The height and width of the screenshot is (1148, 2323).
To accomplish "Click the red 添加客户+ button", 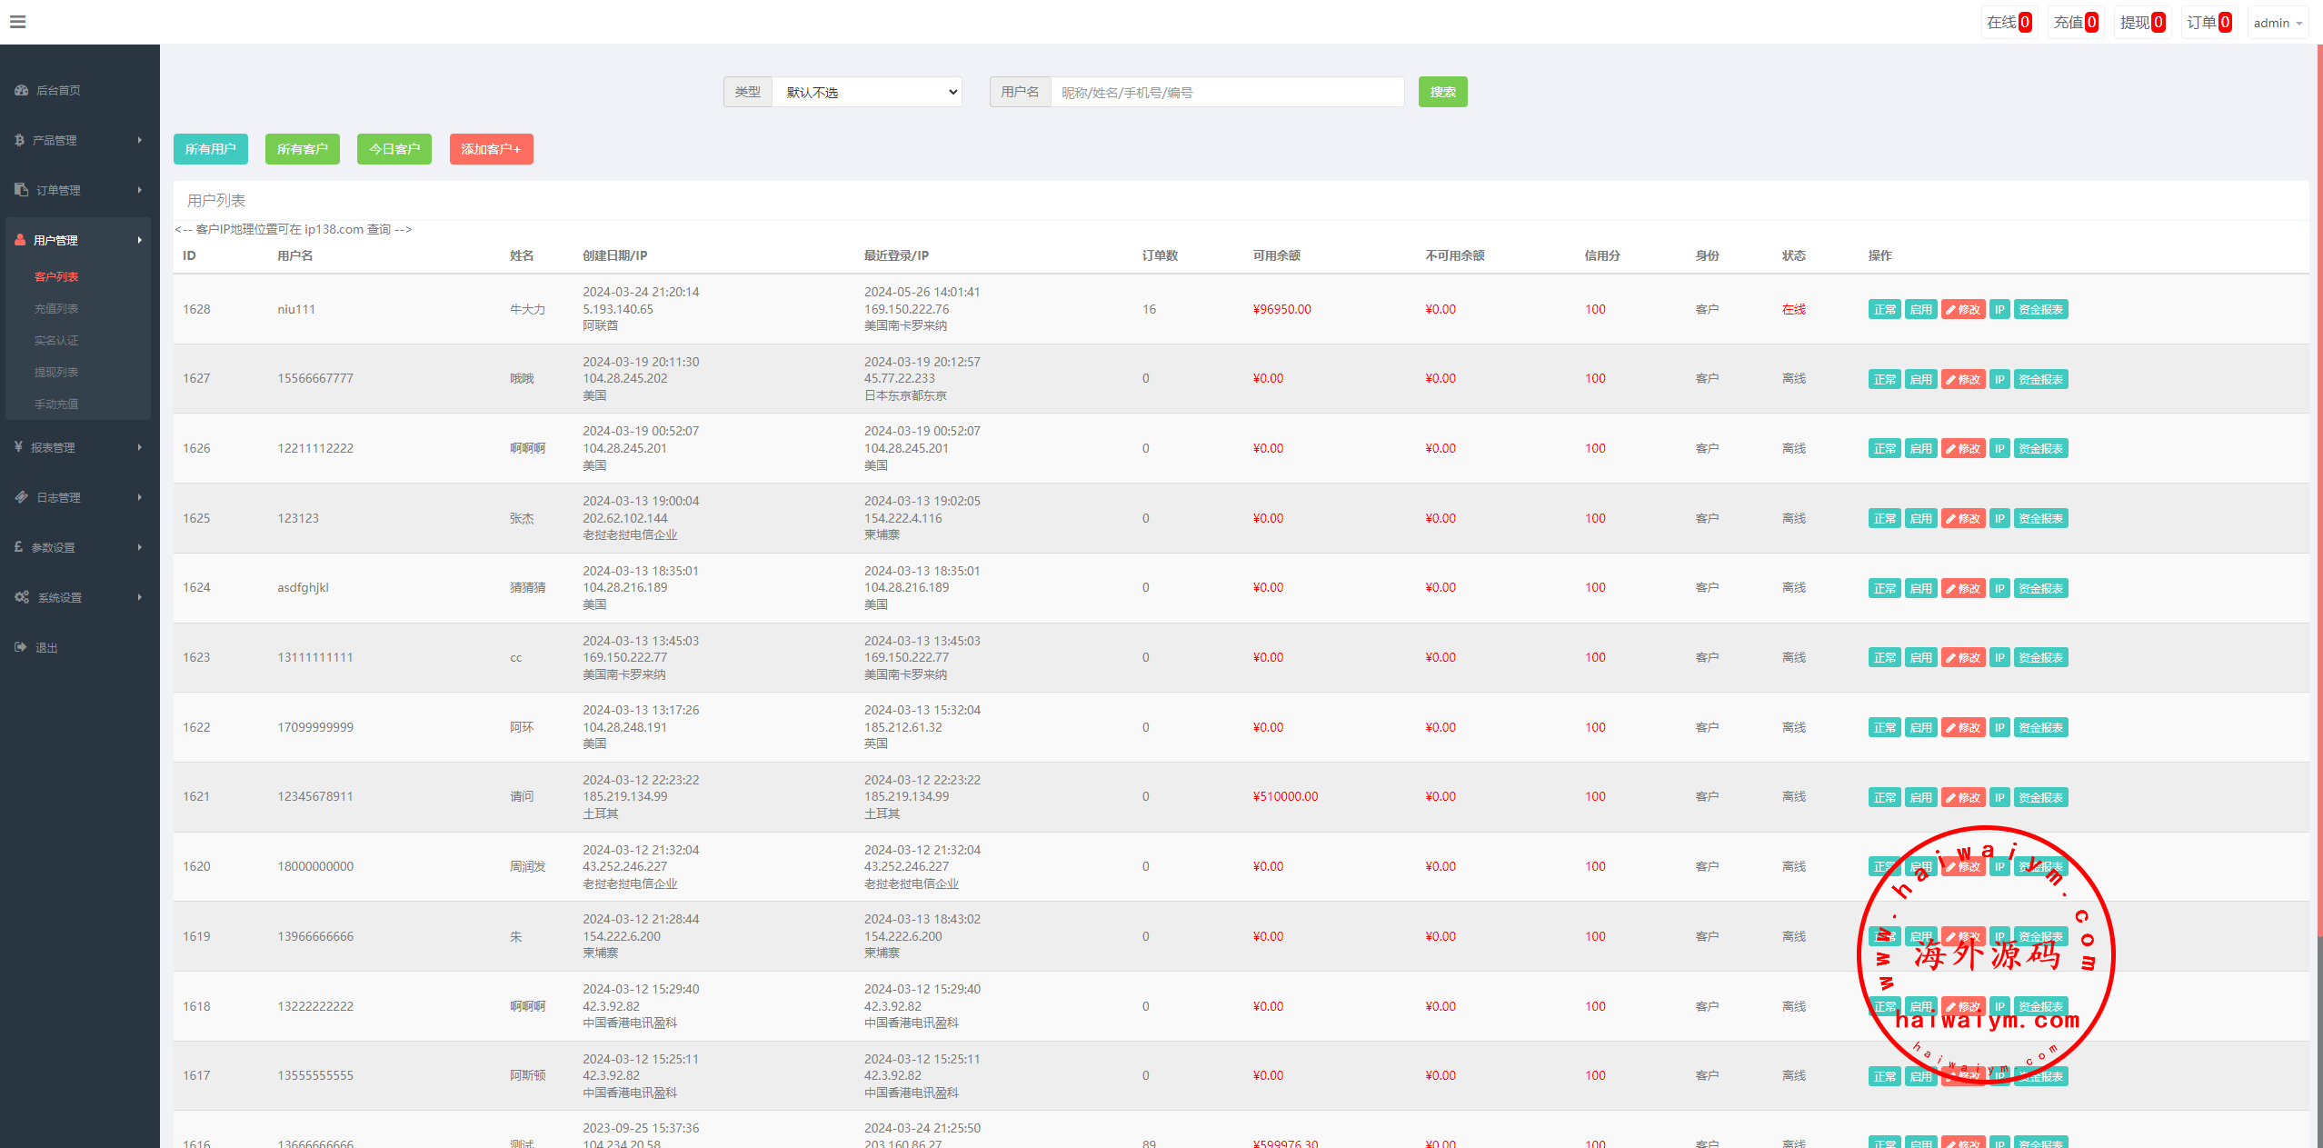I will coord(491,149).
